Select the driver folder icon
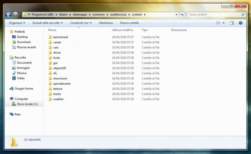251x154 pixels. (x=50, y=53)
